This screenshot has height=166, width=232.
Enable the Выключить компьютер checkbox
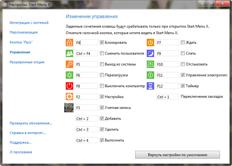pos(102,86)
